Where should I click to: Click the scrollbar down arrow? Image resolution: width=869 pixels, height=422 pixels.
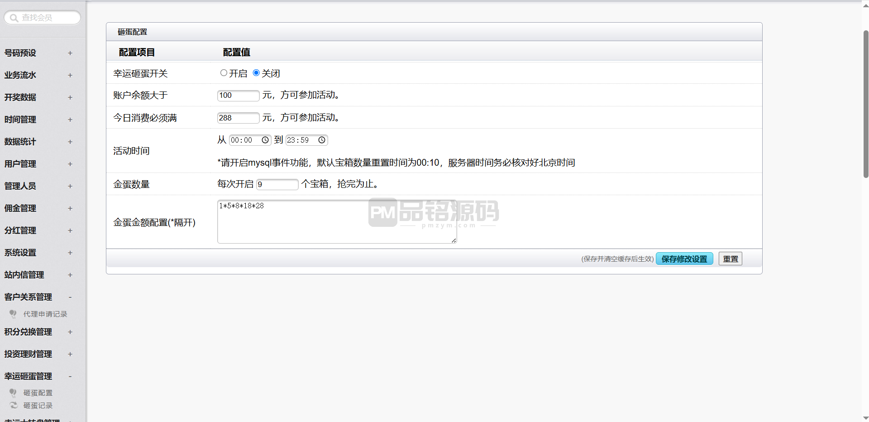865,418
